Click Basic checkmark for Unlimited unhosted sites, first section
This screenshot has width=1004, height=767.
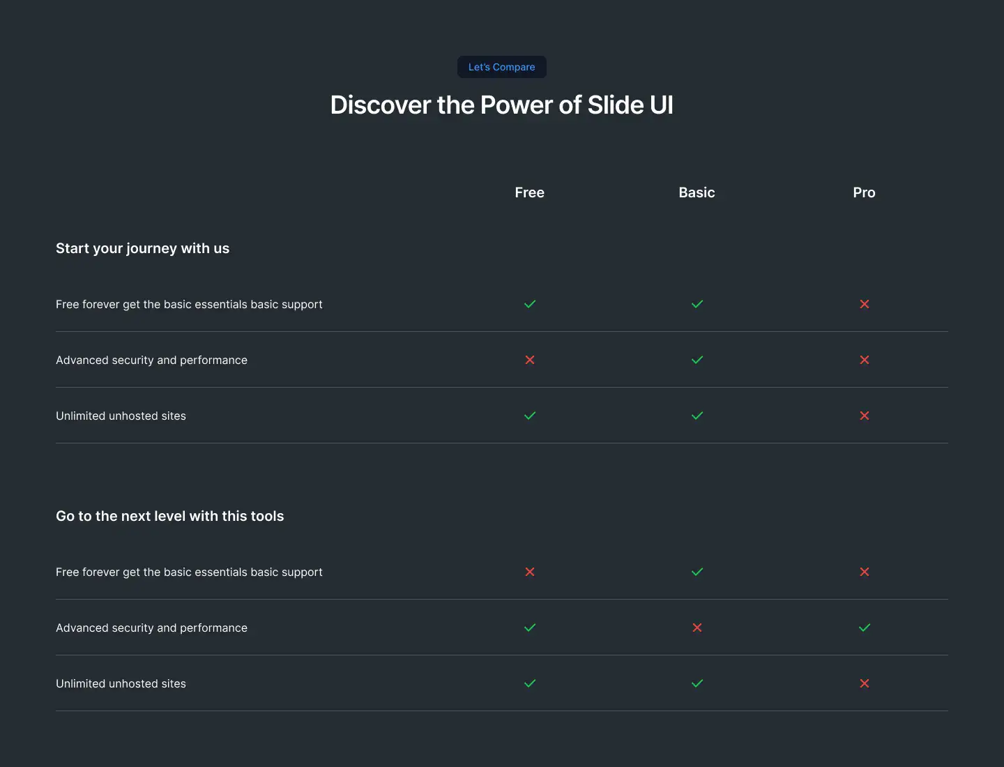coord(697,416)
